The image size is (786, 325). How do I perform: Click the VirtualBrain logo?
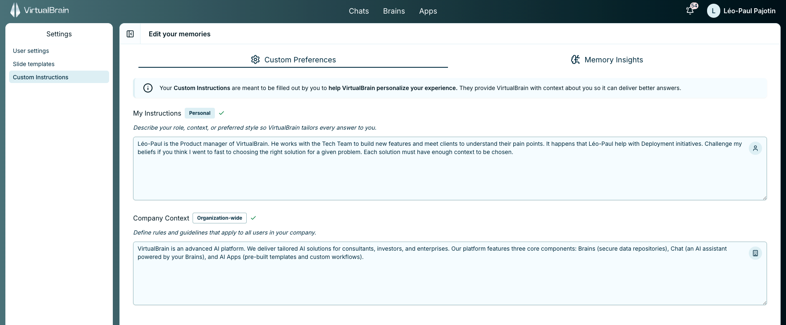tap(40, 10)
